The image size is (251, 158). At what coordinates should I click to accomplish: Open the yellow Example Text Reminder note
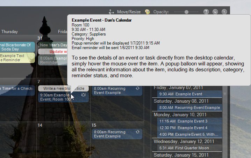pos(17,58)
